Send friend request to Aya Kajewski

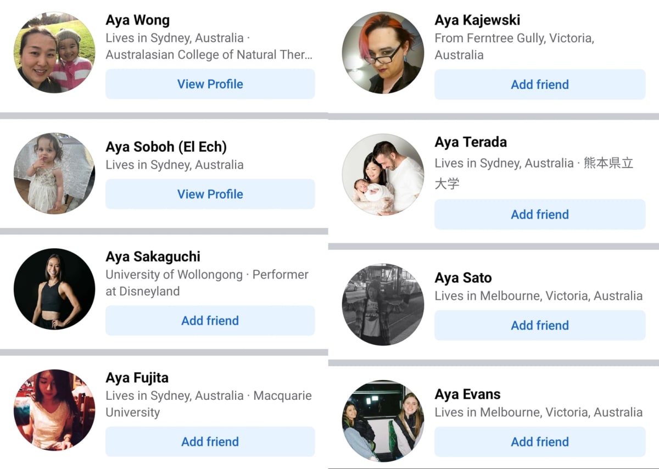540,85
